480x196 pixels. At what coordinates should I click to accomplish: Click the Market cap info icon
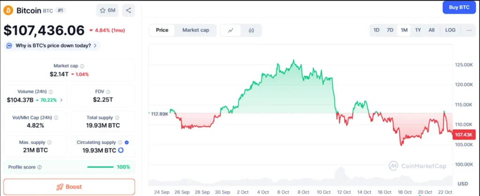coord(82,66)
